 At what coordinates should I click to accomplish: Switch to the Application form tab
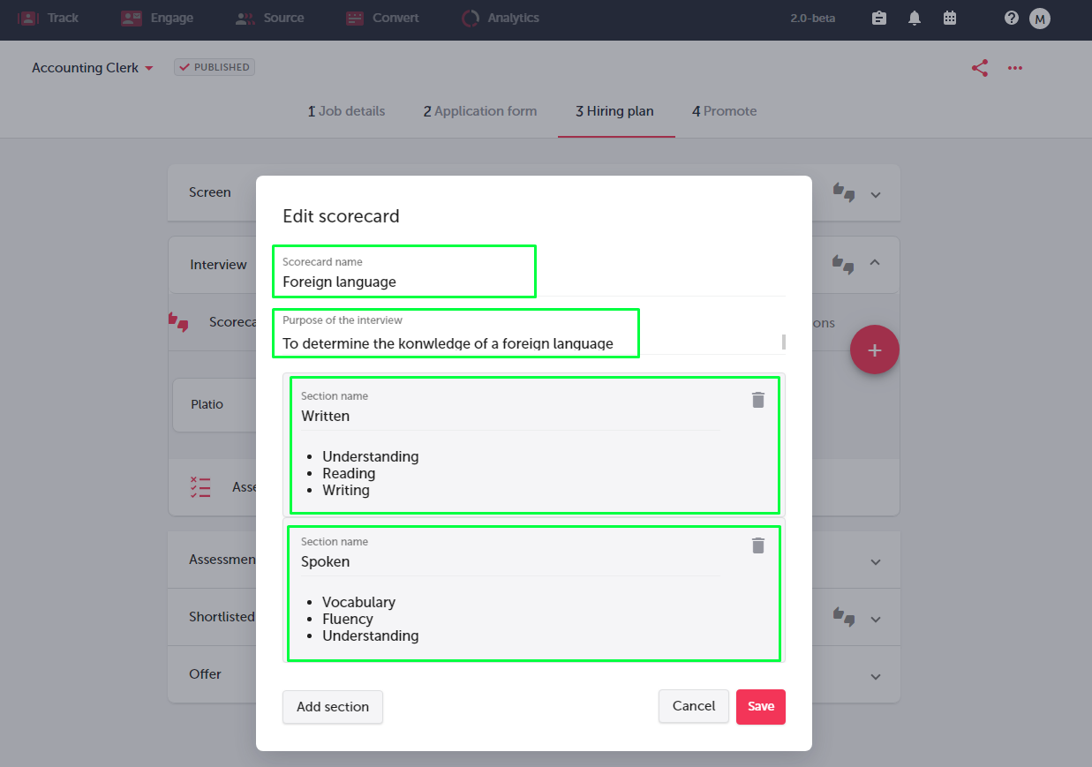(480, 110)
